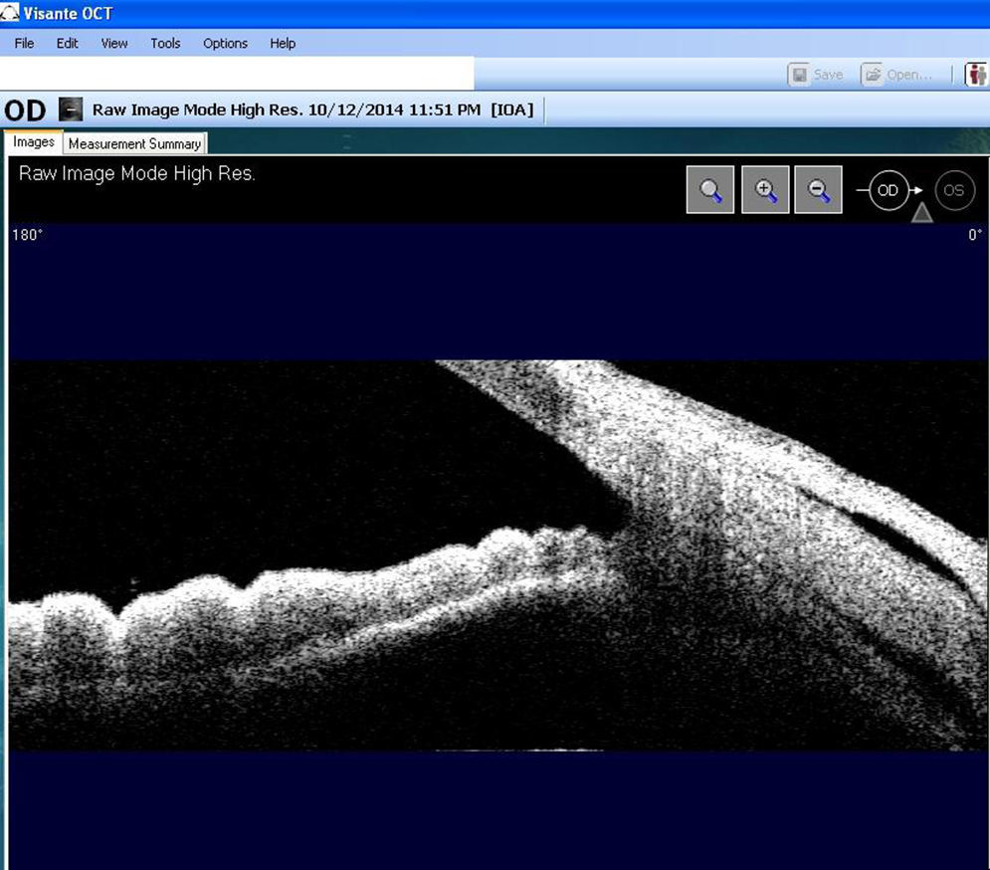Open the Edit menu
Image resolution: width=990 pixels, height=870 pixels.
pyautogui.click(x=67, y=44)
